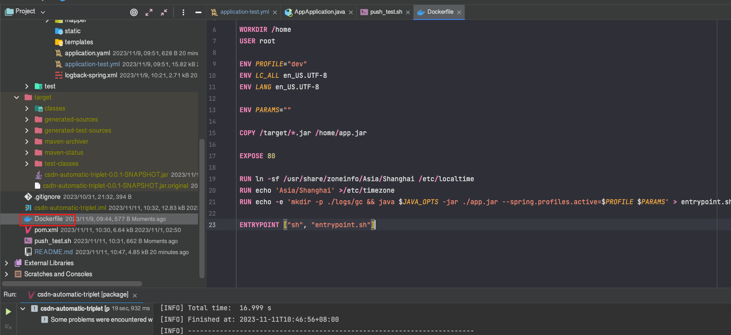Click the vertical scrollbar of Project panel
731x335 pixels.
pos(202,209)
